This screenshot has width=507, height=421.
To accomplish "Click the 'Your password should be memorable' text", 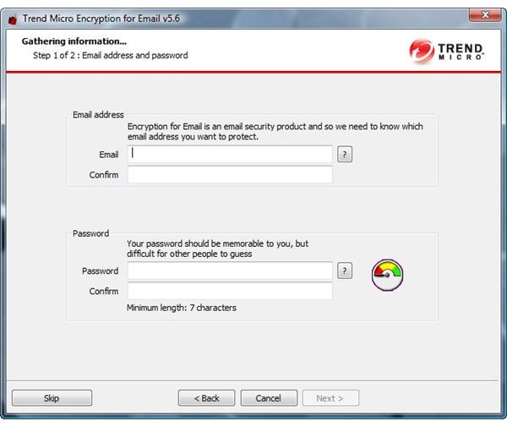I will (217, 249).
